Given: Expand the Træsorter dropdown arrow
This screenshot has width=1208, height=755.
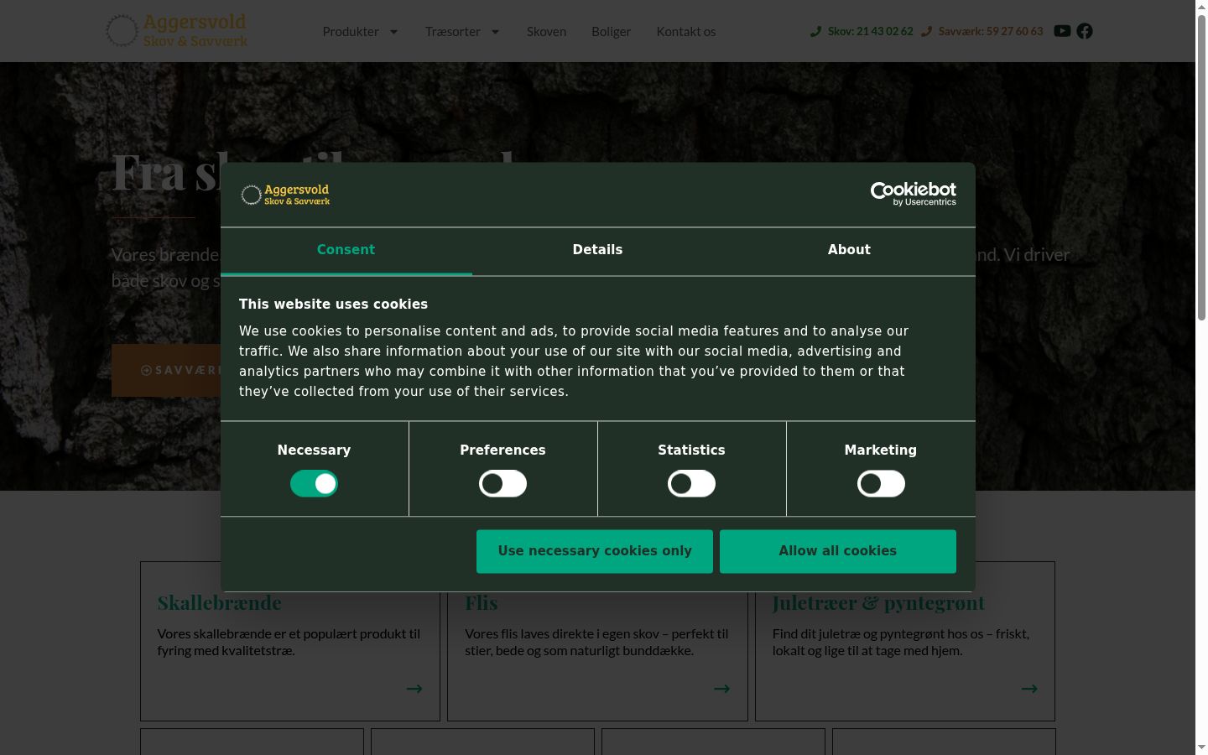Looking at the screenshot, I should tap(495, 32).
